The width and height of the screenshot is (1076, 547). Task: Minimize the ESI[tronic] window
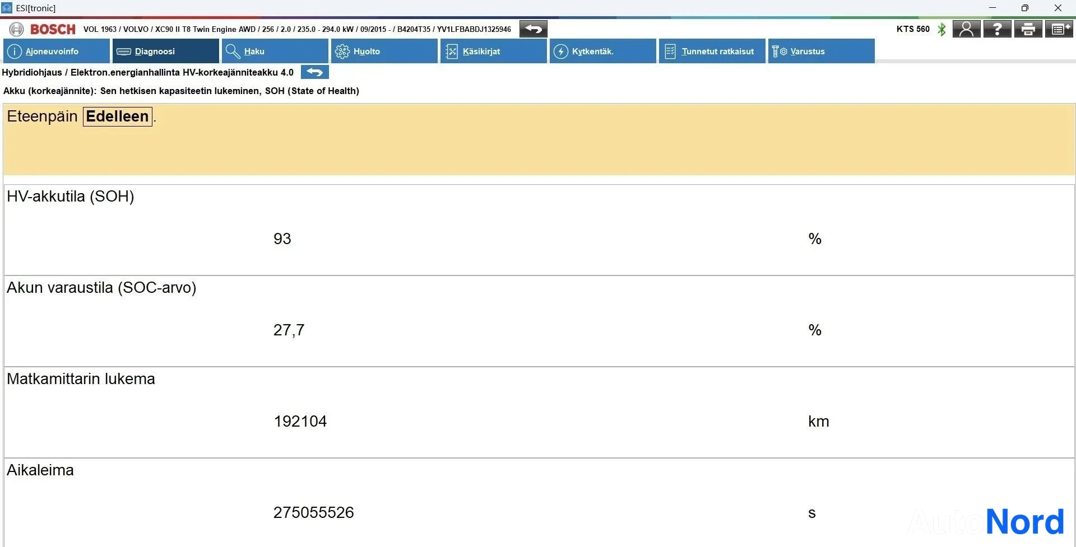(992, 8)
